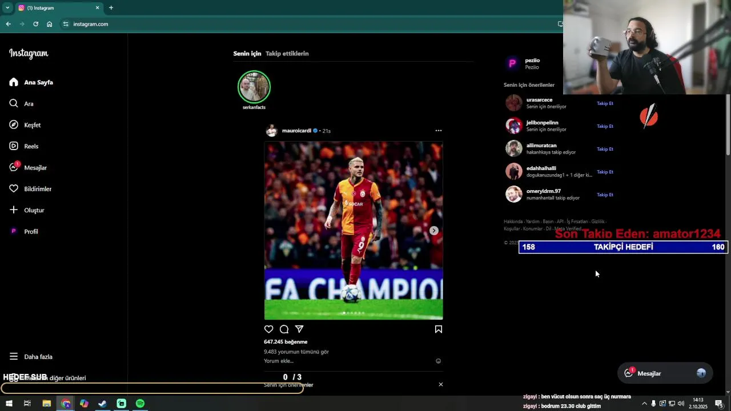This screenshot has height=411, width=731.
Task: Open the Windows Start menu
Action: coord(9,404)
